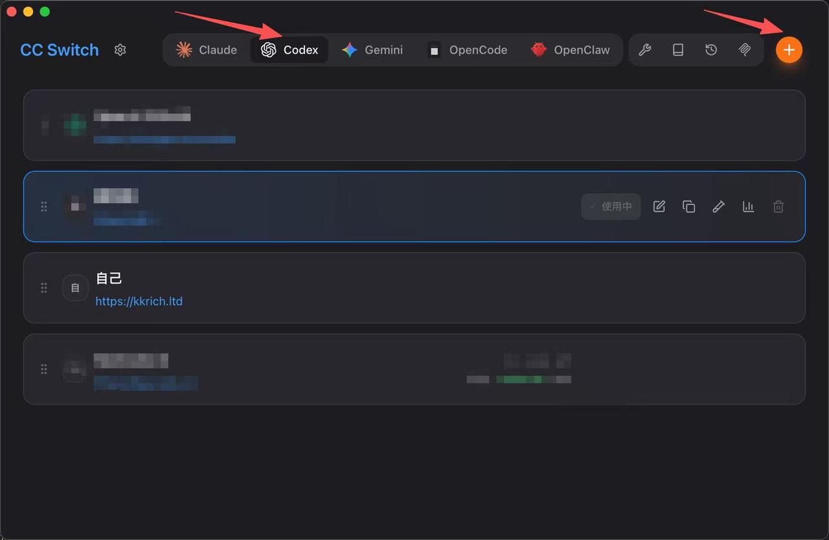Duplicate the active provider with copy icon
Image resolution: width=829 pixels, height=540 pixels.
coord(689,206)
